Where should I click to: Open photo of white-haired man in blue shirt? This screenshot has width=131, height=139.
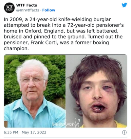click(35, 91)
